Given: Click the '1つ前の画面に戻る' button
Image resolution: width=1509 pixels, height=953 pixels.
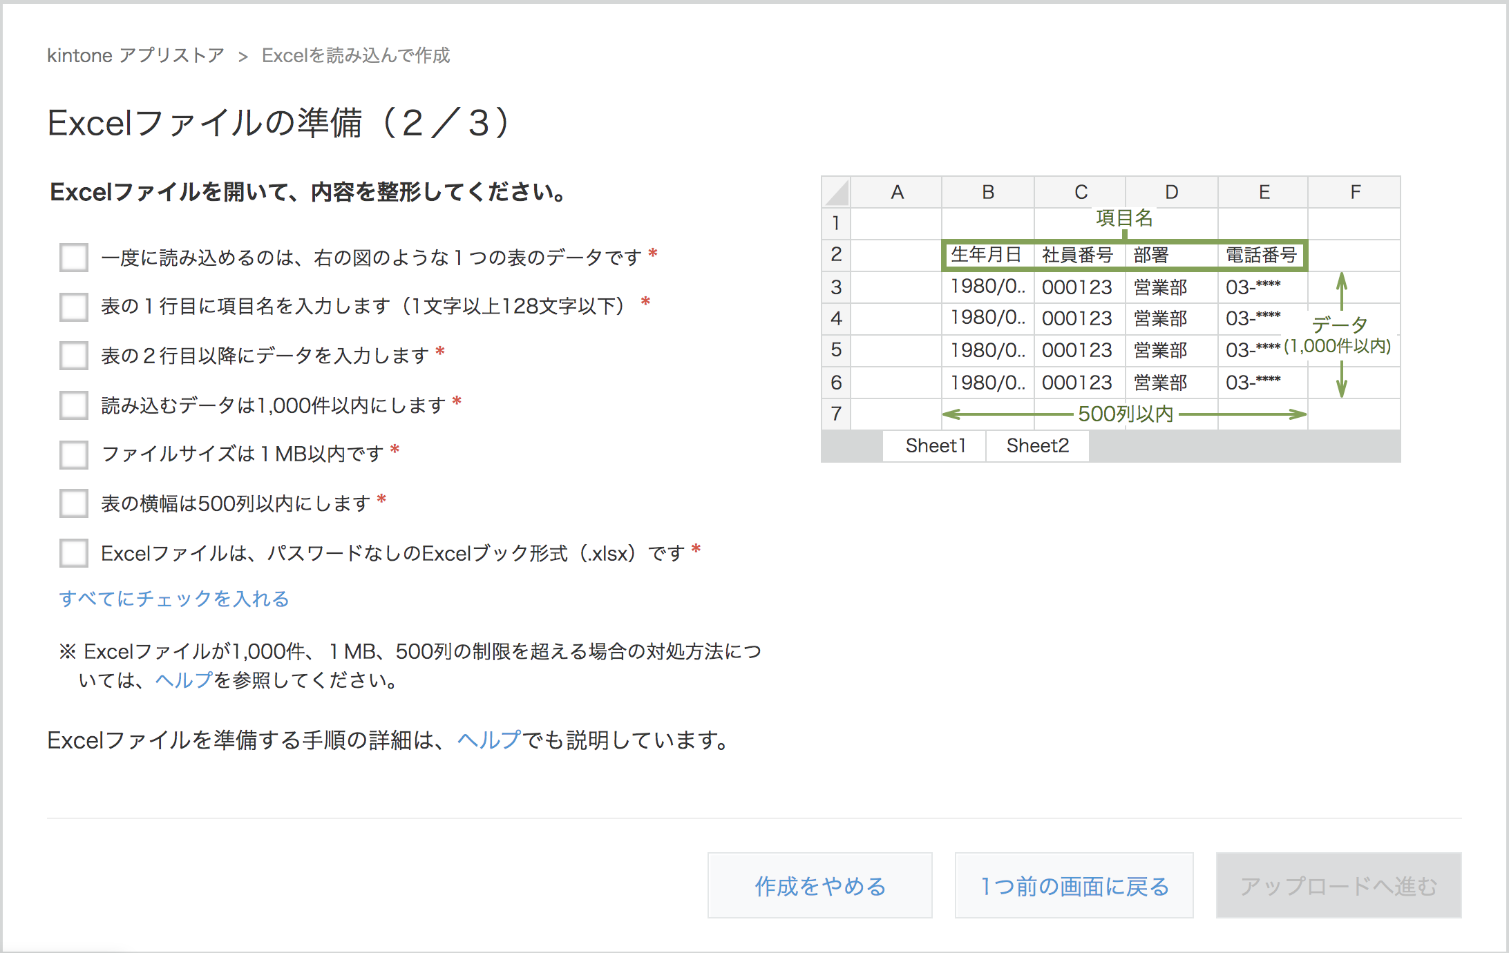Looking at the screenshot, I should [x=1074, y=885].
